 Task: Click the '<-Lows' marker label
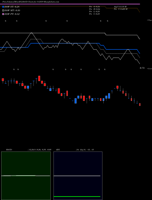(149, 68)
